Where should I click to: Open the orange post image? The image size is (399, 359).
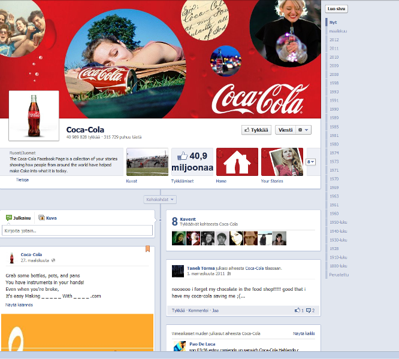(x=77, y=333)
